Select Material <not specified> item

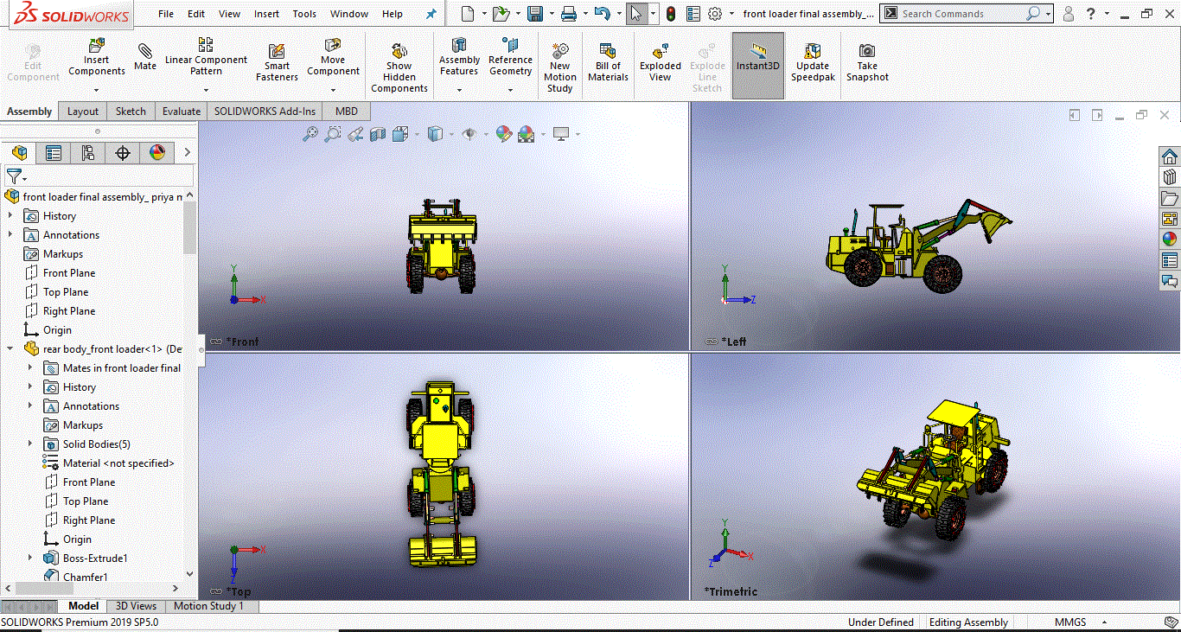pyautogui.click(x=118, y=463)
